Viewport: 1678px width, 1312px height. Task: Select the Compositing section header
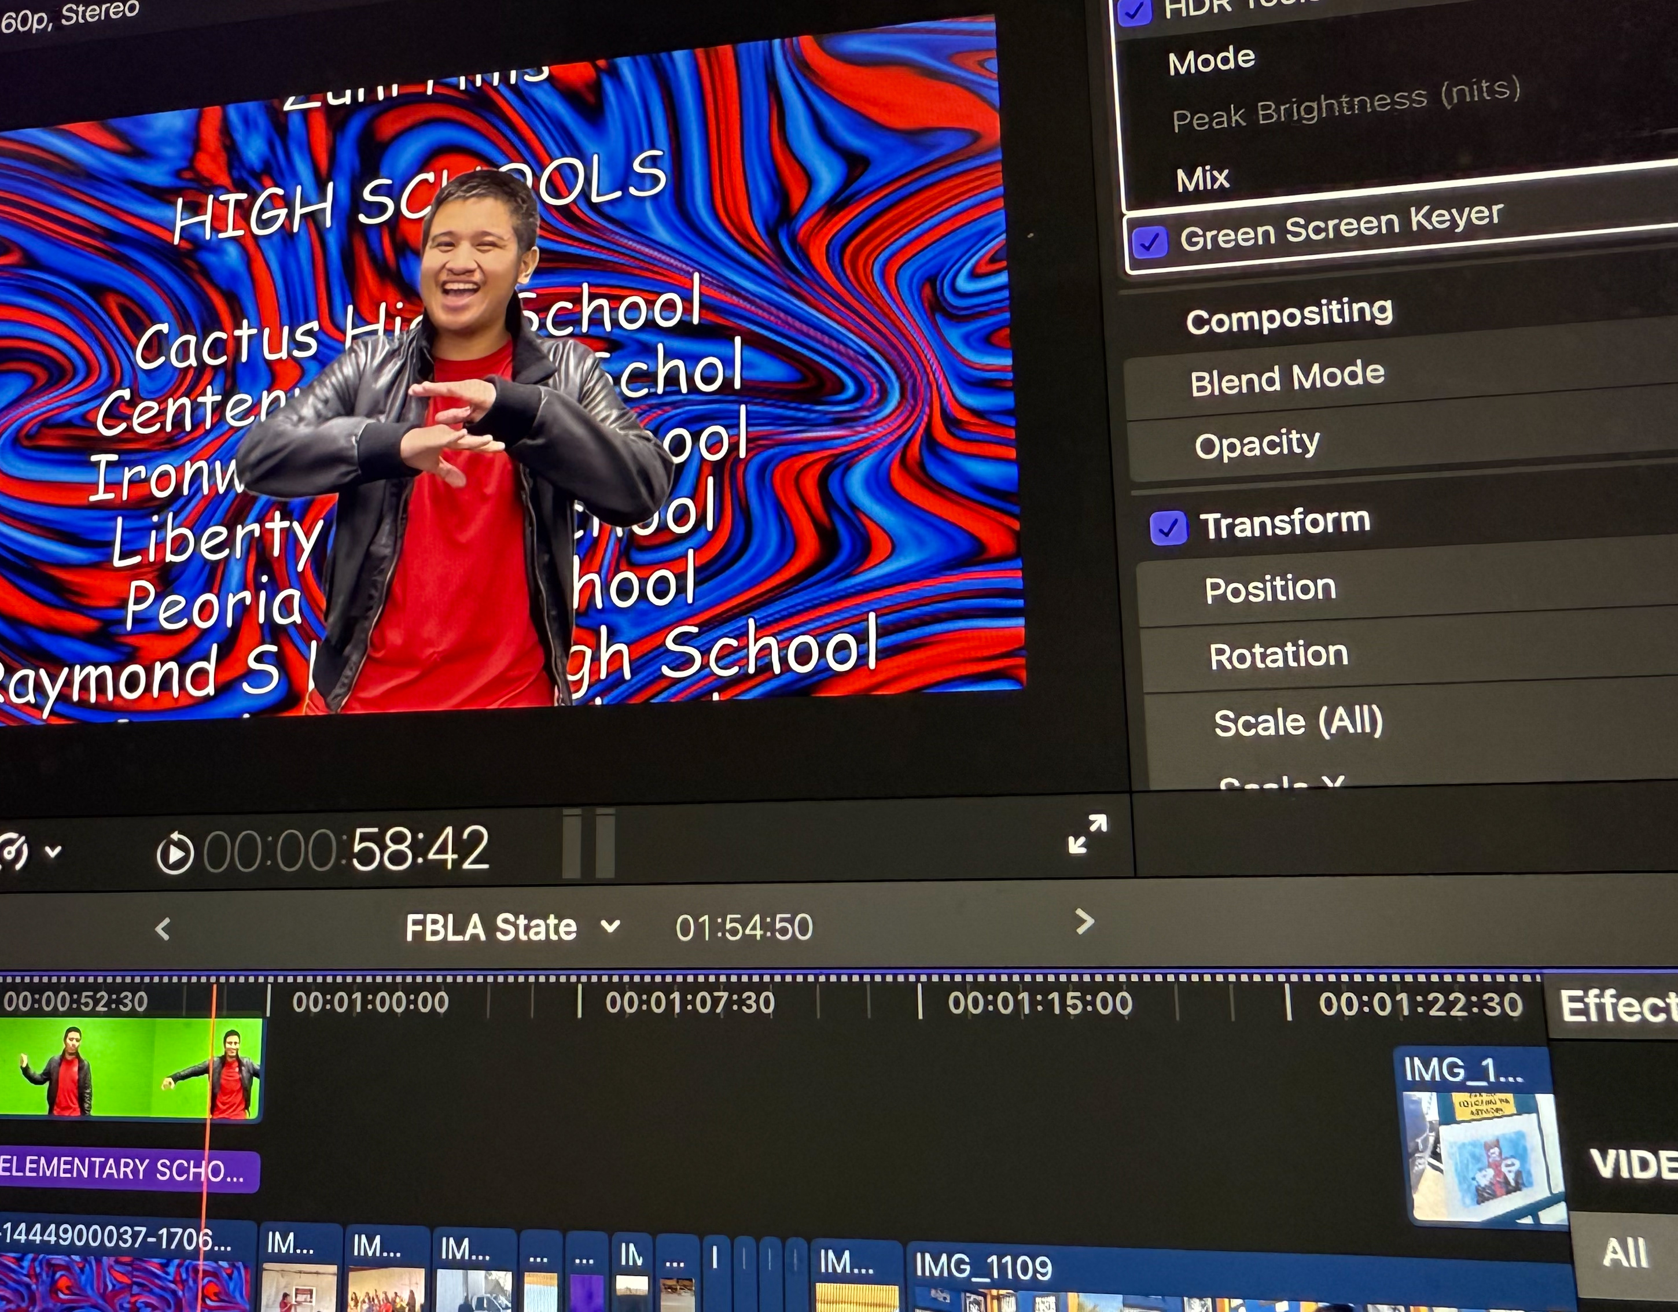1289,315
